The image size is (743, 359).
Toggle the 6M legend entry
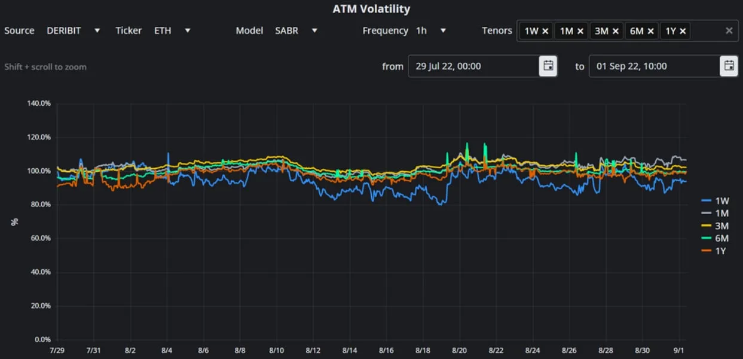714,238
